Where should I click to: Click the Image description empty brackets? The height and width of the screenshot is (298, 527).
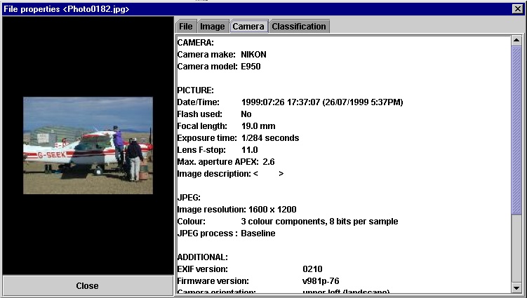(267, 174)
